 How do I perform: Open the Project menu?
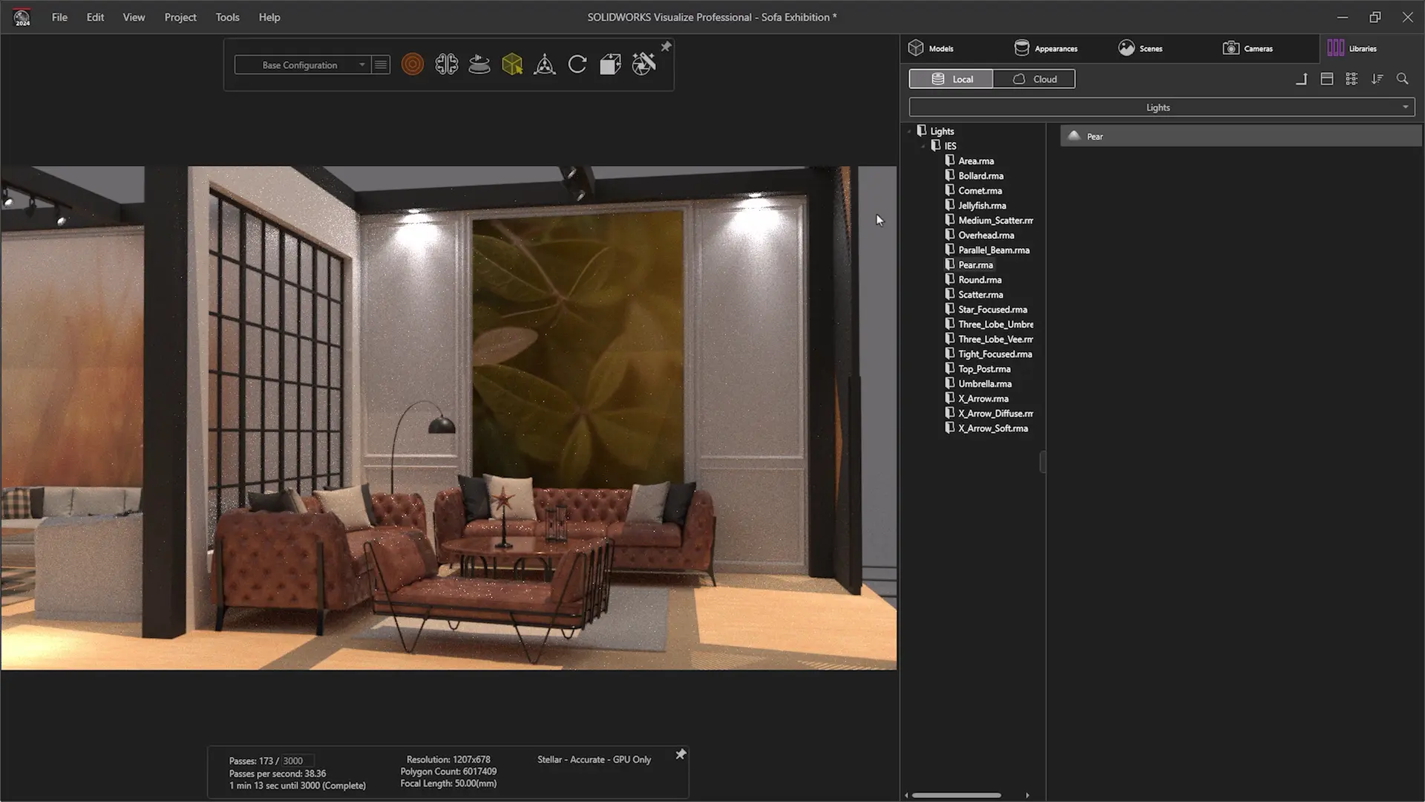pos(180,17)
